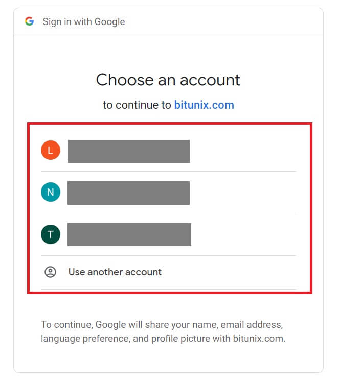Open the bitunix.com link under the heading

204,105
